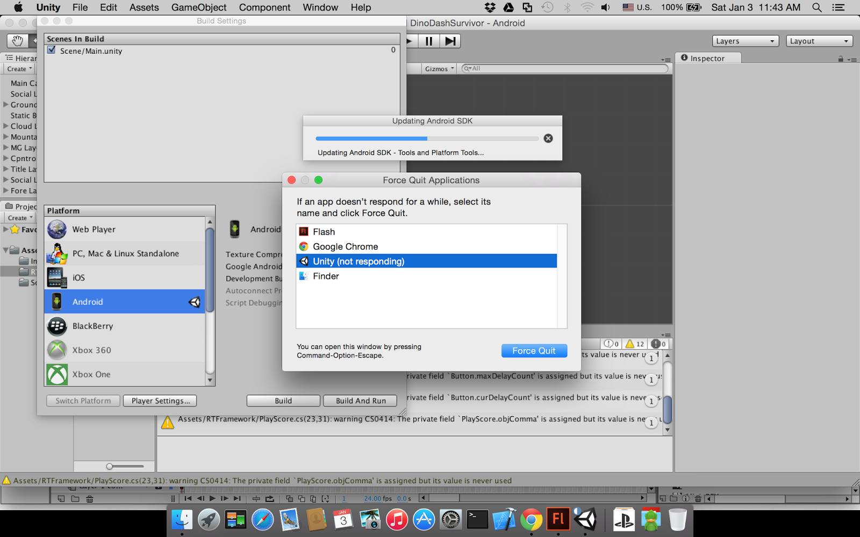Toggle console info messages filter
860x537 pixels.
pos(611,344)
